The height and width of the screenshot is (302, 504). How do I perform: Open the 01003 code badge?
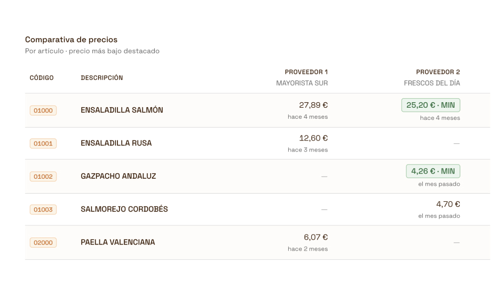pos(43,209)
